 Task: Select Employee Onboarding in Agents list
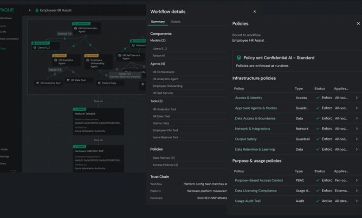click(x=168, y=86)
